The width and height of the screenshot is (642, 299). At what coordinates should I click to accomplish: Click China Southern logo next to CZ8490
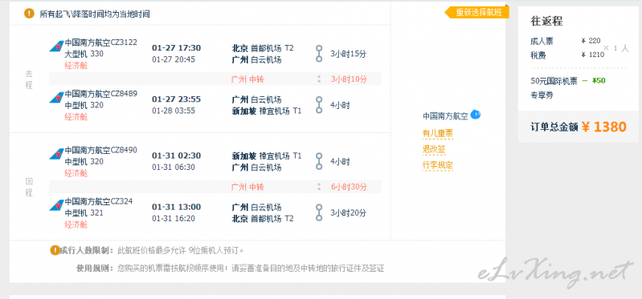56,154
